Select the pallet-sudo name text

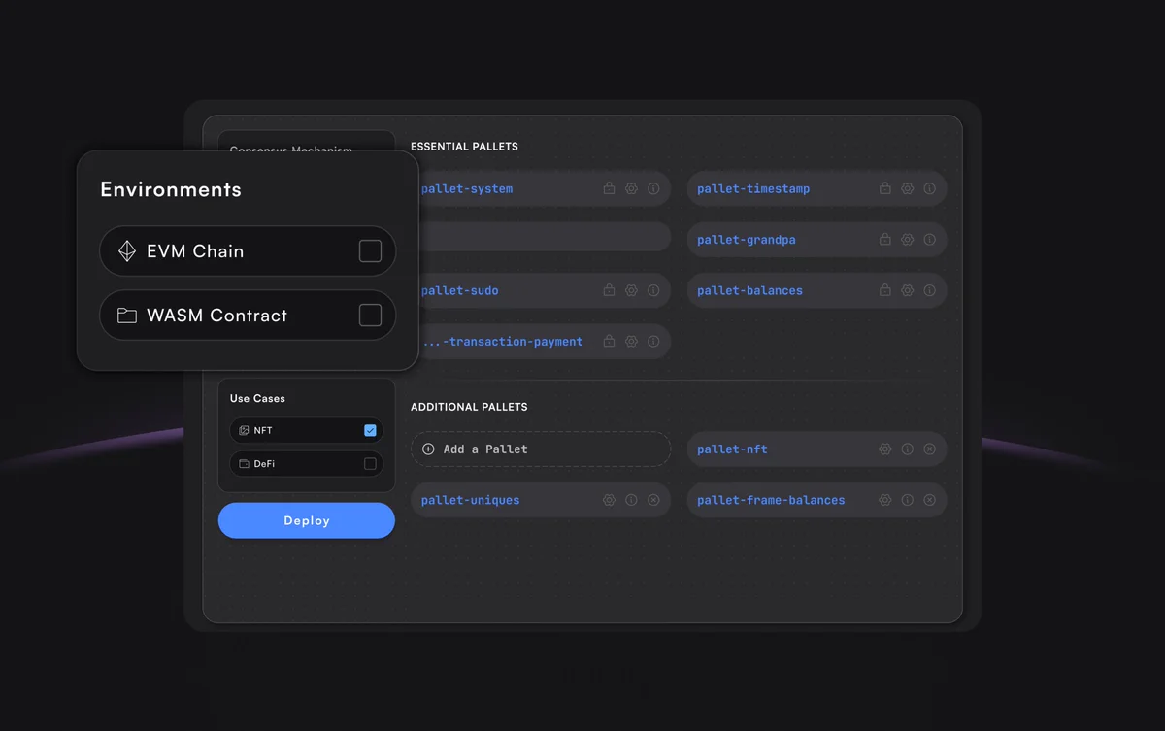(x=460, y=291)
